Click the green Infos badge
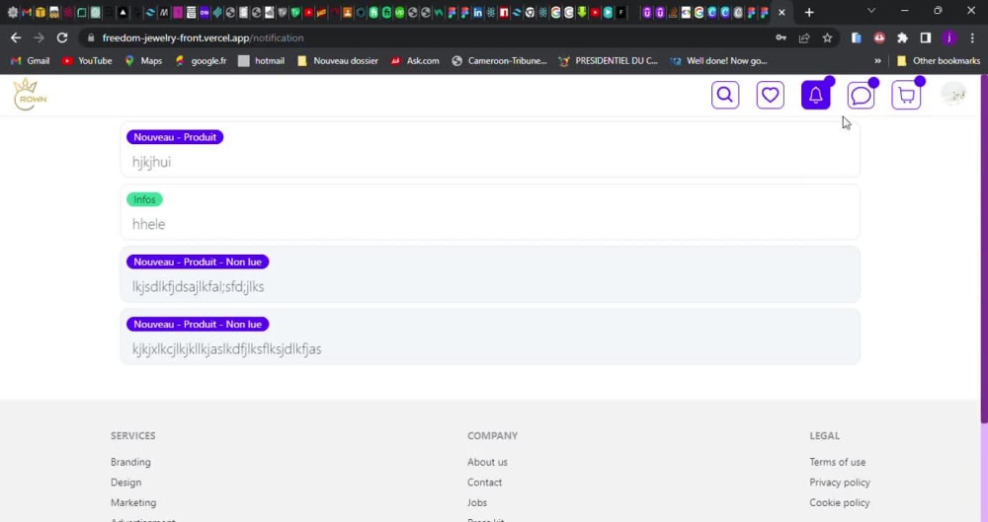 point(144,199)
